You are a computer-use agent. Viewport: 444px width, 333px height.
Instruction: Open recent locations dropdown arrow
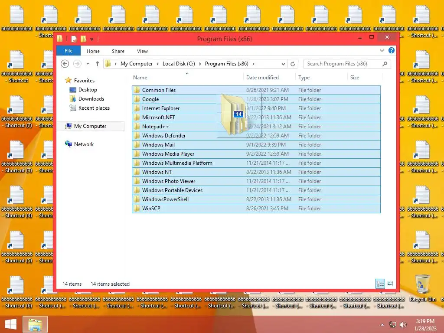pos(88,64)
